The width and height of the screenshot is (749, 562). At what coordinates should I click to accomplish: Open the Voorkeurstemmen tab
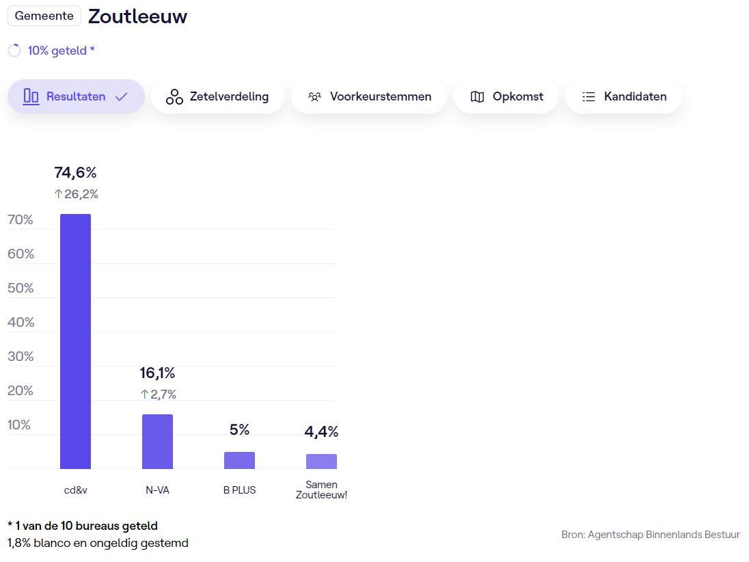tap(369, 96)
